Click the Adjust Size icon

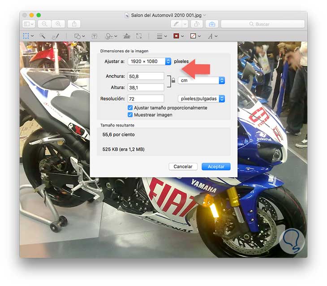pos(139,36)
